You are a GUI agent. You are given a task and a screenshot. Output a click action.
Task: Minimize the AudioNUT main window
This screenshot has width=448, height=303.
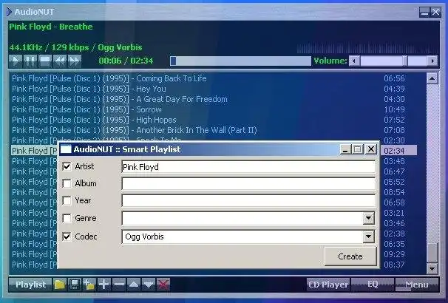424,12
